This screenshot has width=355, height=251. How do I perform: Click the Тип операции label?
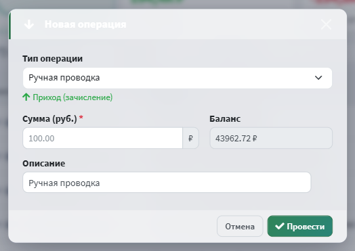point(53,59)
